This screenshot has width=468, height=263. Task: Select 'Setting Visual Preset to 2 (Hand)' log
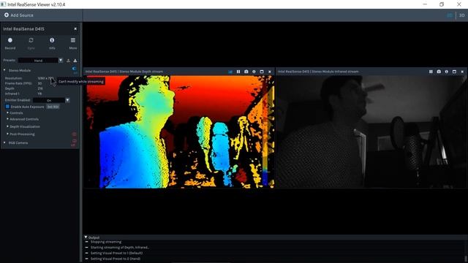coord(116,259)
